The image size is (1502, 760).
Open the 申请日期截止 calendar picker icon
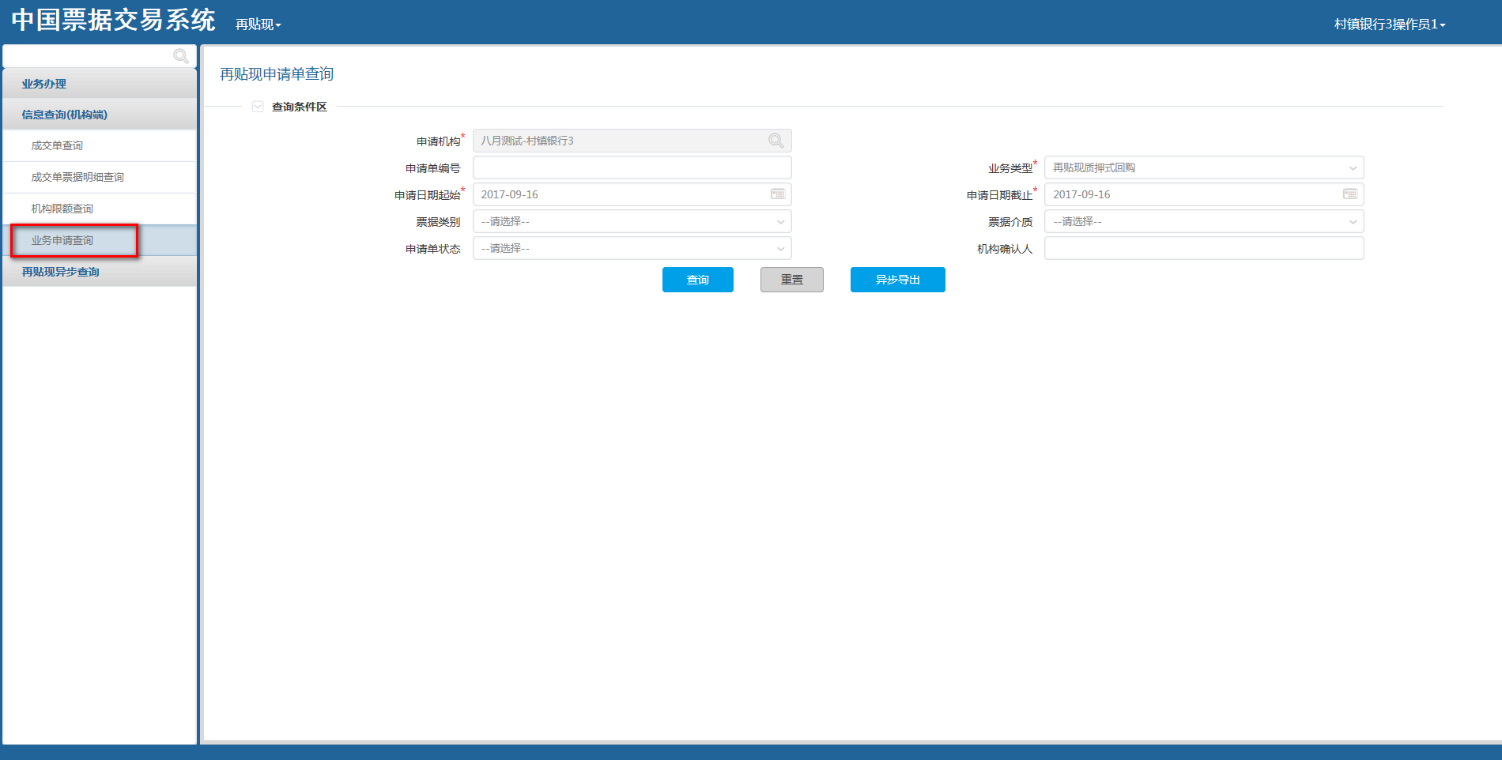point(1350,194)
